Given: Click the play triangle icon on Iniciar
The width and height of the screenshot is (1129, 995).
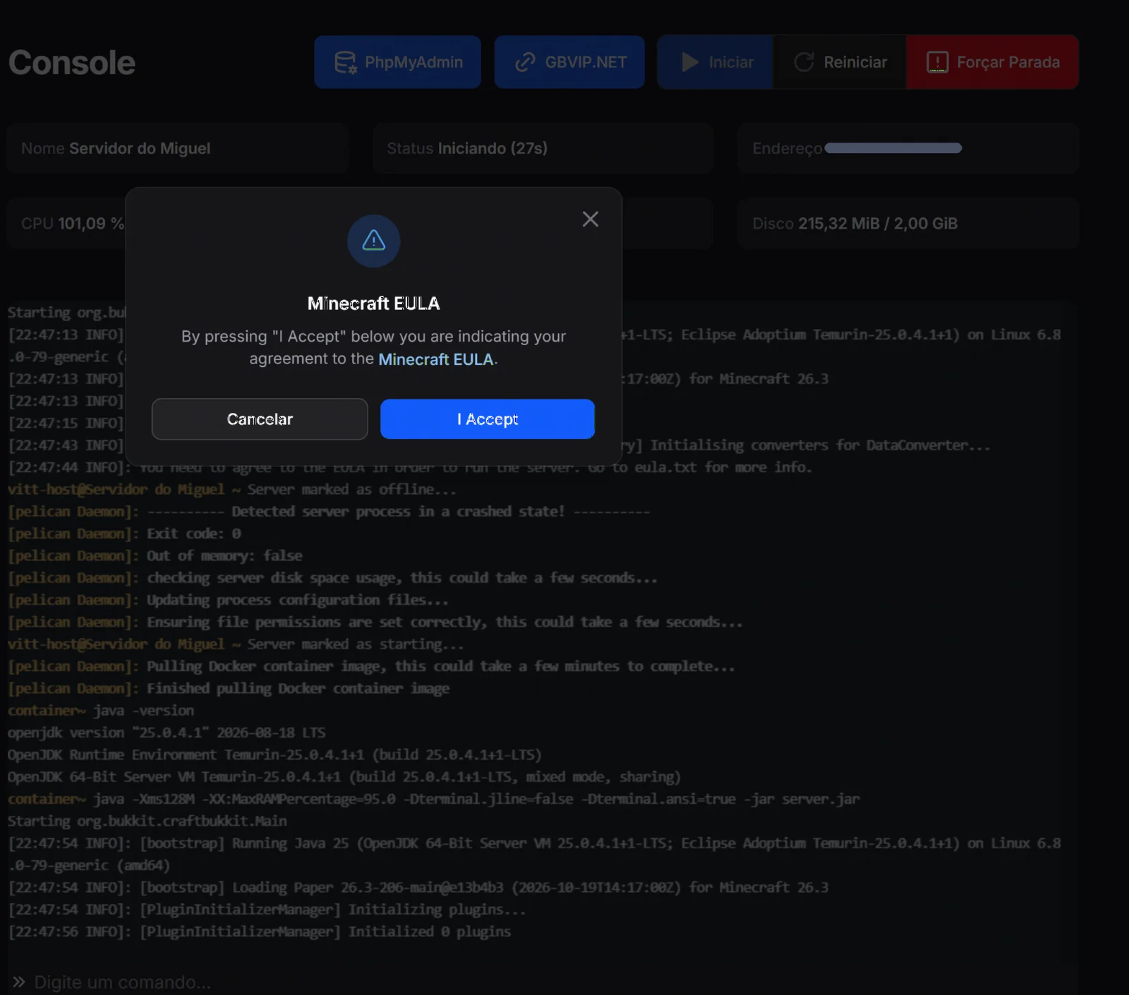Looking at the screenshot, I should point(690,62).
